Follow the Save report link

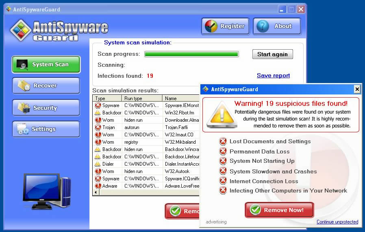click(273, 76)
